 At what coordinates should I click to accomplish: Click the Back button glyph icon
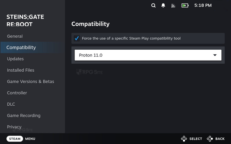tap(210, 139)
